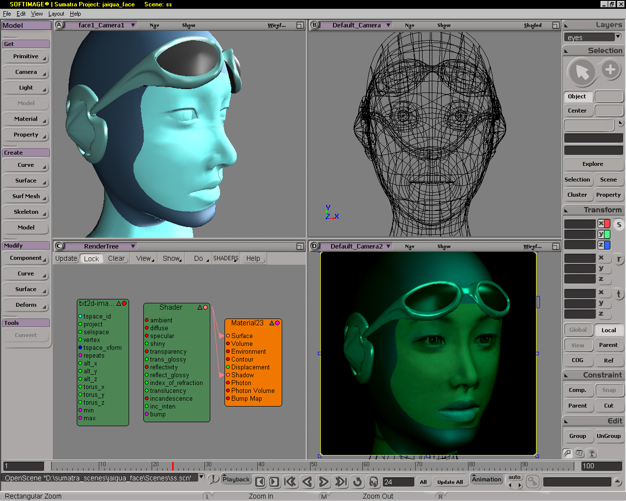Click the Explore button
The width and height of the screenshot is (626, 501).
click(593, 164)
